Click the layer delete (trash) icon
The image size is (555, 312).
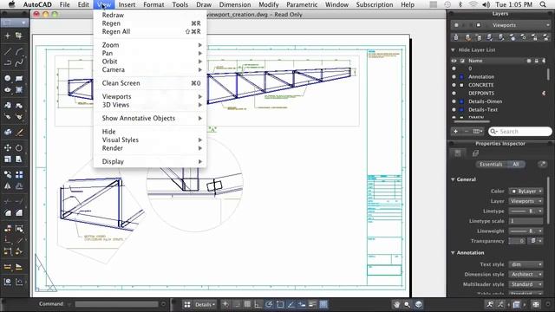[x=456, y=37]
